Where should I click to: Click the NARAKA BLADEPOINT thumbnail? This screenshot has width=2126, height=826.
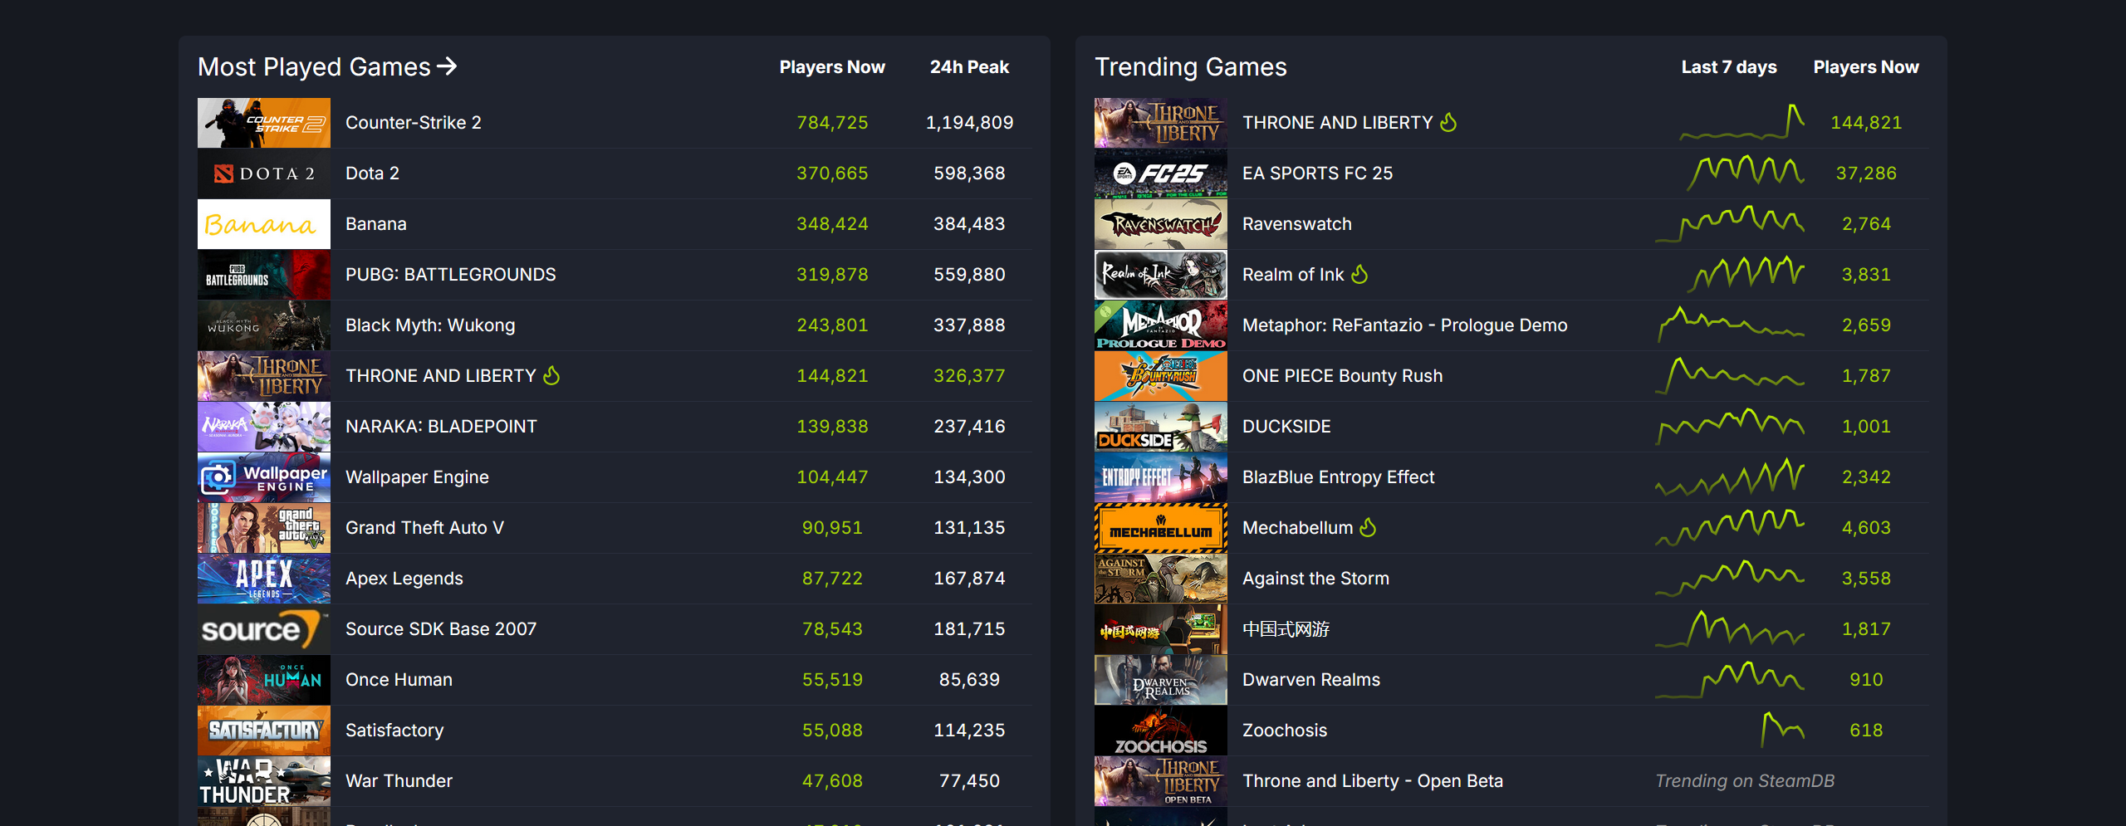[x=264, y=427]
